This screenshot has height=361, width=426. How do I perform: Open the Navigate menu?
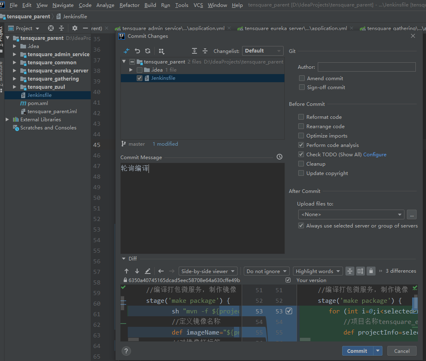pos(63,5)
